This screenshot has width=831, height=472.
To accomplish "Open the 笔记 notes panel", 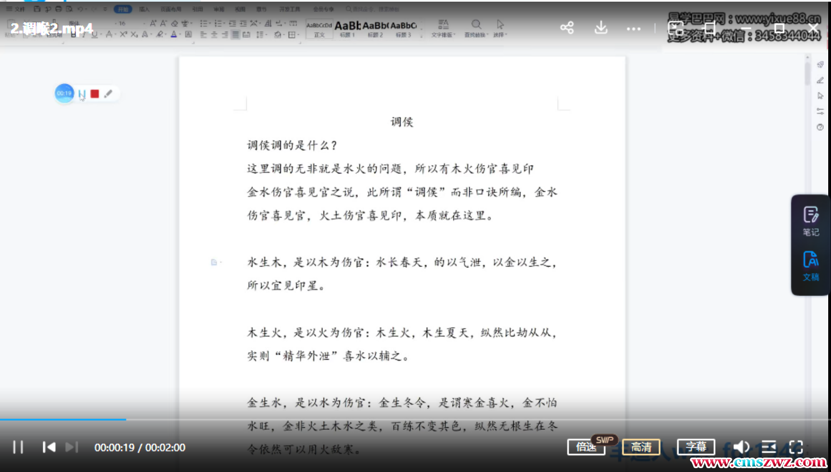I will tap(810, 221).
